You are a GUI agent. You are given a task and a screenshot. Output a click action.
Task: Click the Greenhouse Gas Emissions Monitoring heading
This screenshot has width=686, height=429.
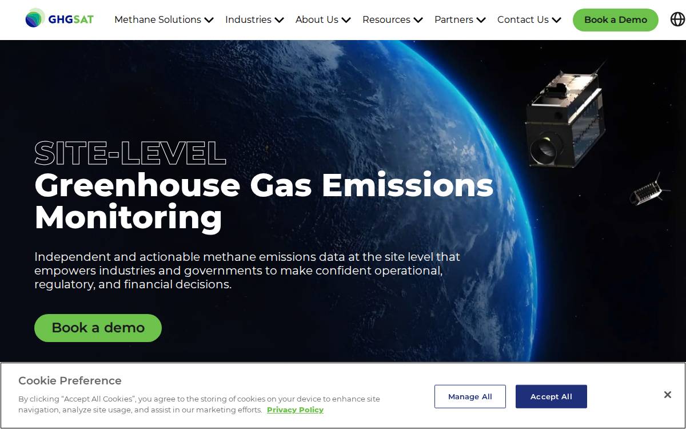pos(264,201)
